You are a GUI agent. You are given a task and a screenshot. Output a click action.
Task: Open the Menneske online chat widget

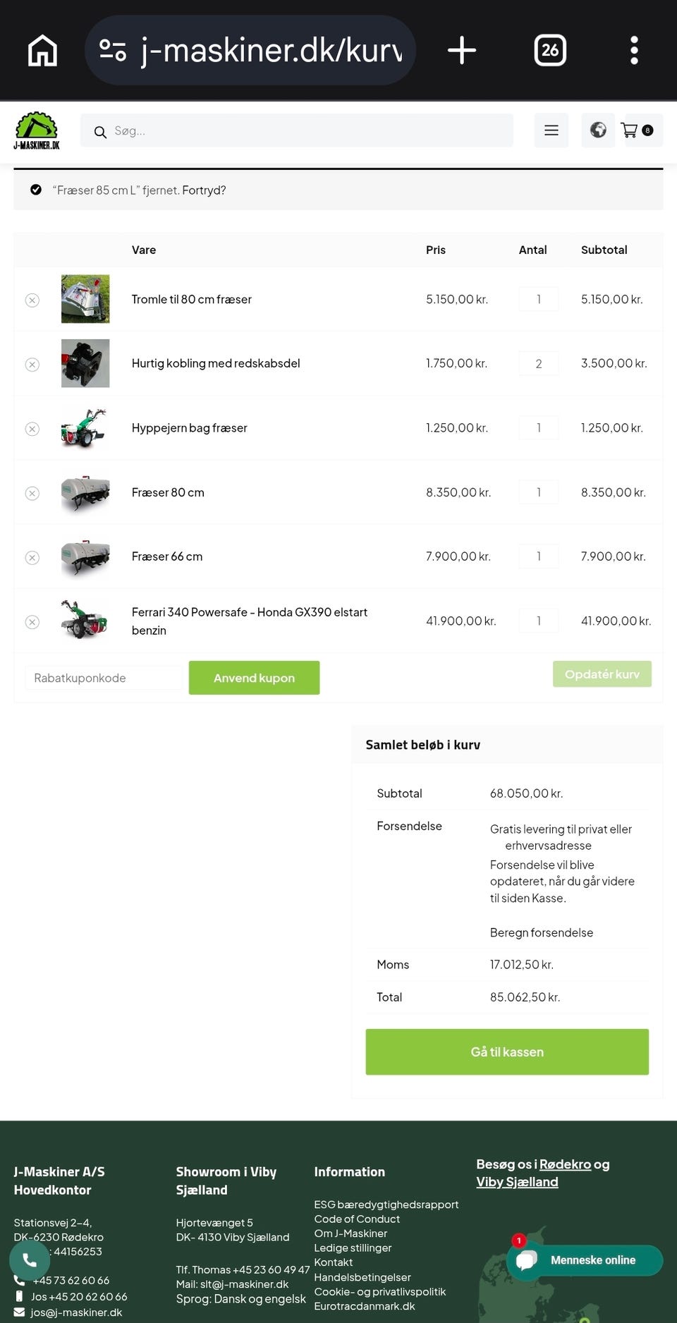coord(585,1260)
